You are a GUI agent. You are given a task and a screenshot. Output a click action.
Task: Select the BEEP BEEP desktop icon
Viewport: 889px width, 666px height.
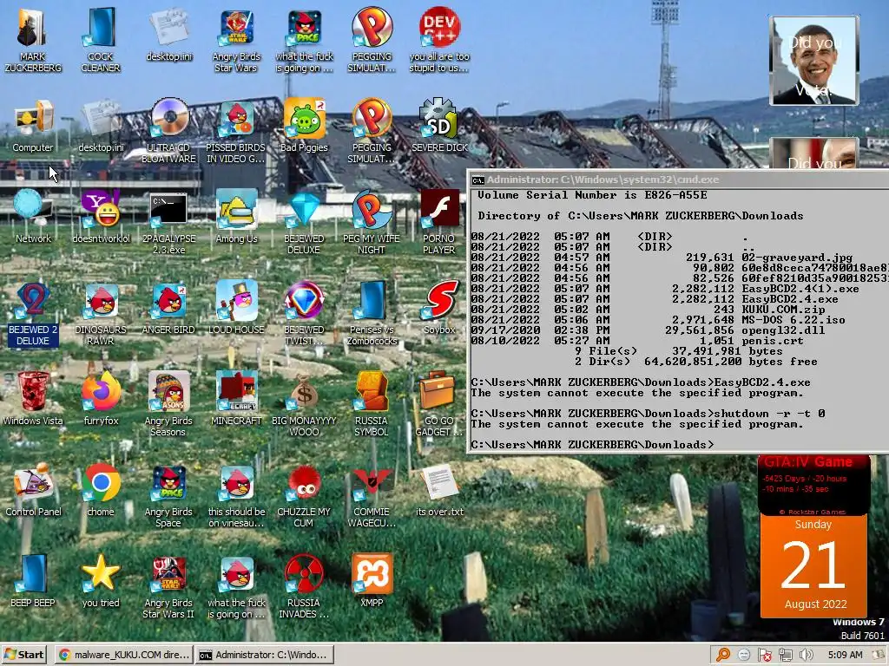coord(33,581)
